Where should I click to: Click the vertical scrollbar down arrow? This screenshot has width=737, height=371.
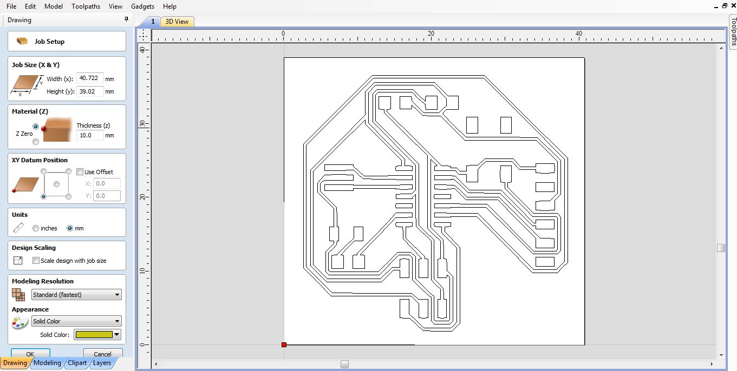[x=721, y=355]
